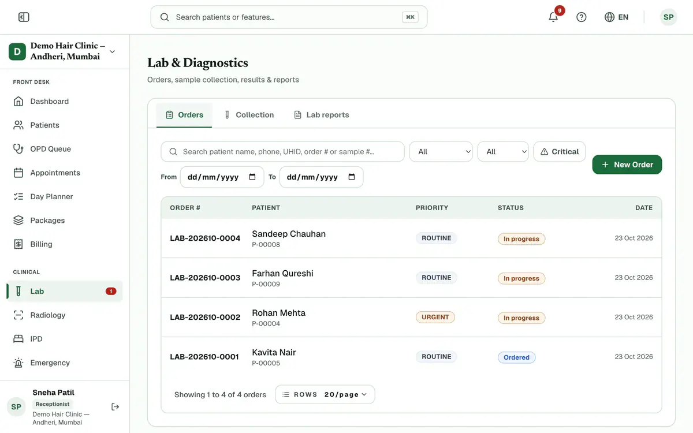The image size is (693, 433).
Task: Toggle the Critical filter
Action: point(560,152)
